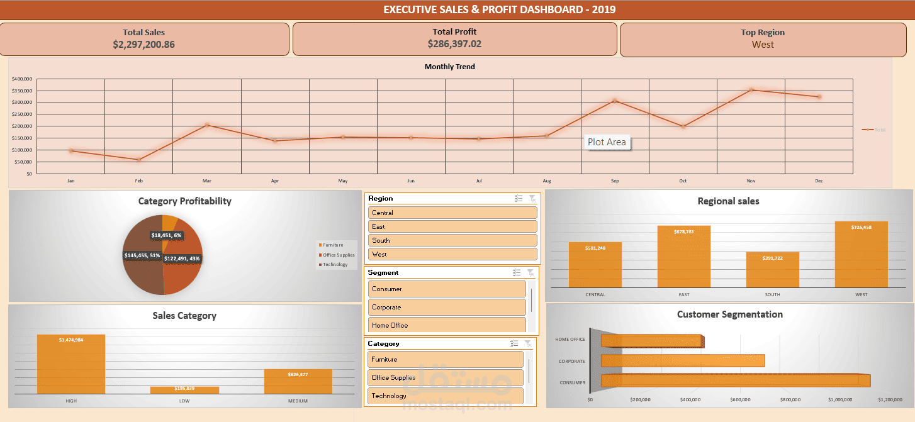Click the Top Region KPI card
915x422 pixels.
coord(763,39)
